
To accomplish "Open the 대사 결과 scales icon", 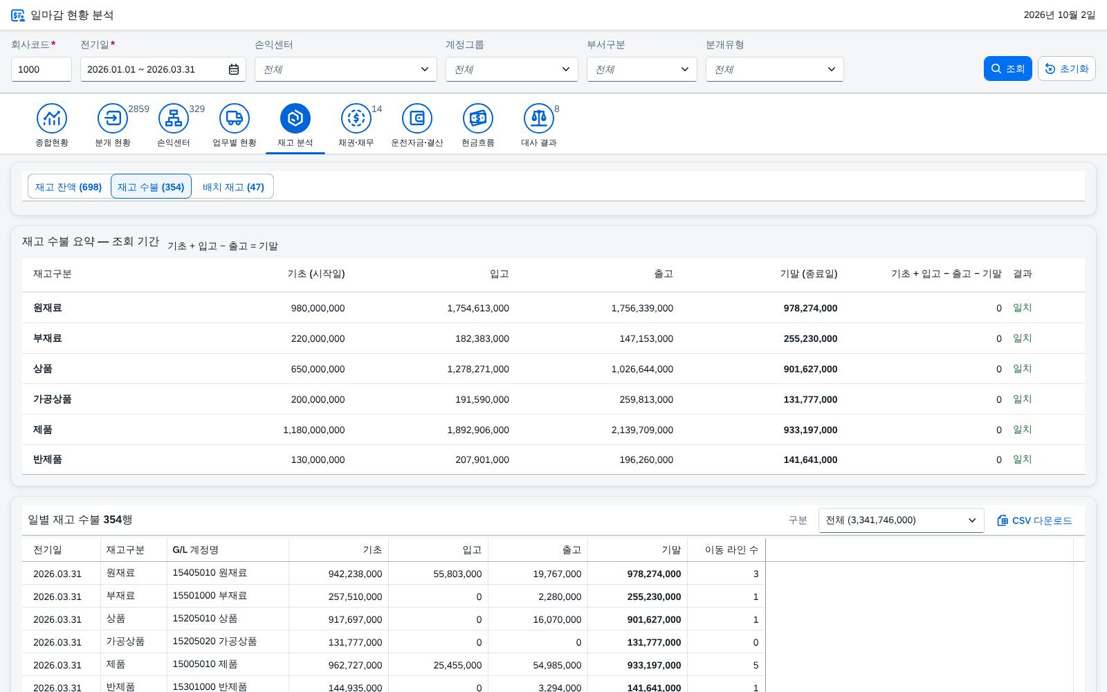I will (x=539, y=118).
